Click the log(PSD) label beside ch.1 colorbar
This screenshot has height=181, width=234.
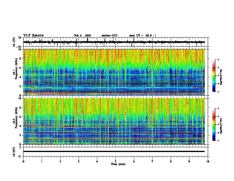(x=221, y=77)
